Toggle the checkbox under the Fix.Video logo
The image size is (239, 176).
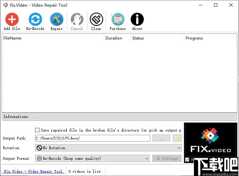tap(187, 160)
